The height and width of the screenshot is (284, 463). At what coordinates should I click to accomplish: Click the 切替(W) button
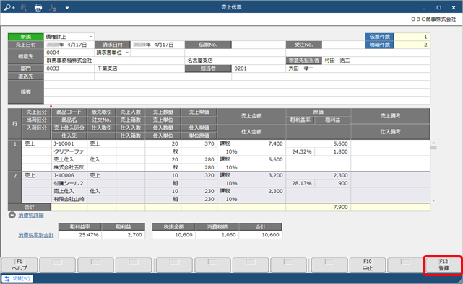(x=17, y=278)
